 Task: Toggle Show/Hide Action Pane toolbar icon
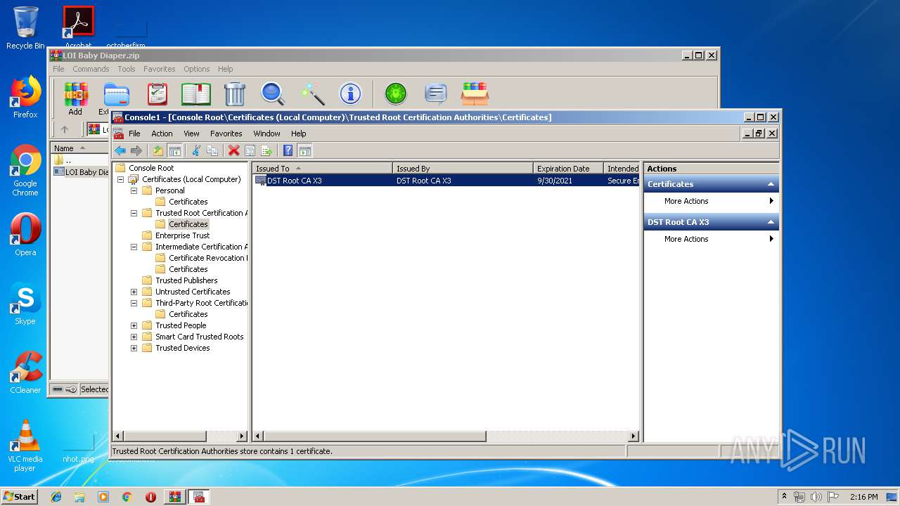[304, 150]
